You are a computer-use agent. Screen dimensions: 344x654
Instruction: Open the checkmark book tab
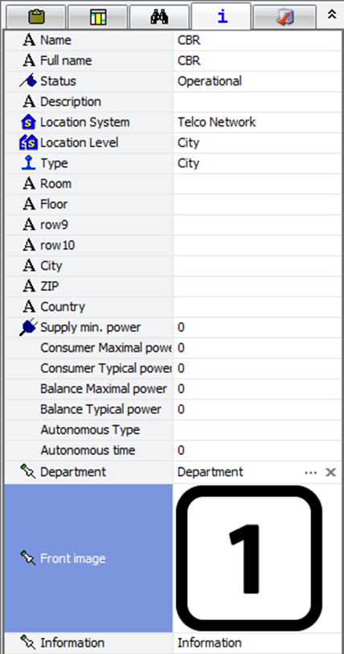point(284,17)
